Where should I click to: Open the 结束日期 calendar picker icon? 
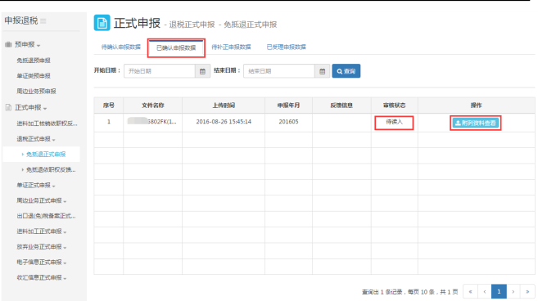pos(322,71)
